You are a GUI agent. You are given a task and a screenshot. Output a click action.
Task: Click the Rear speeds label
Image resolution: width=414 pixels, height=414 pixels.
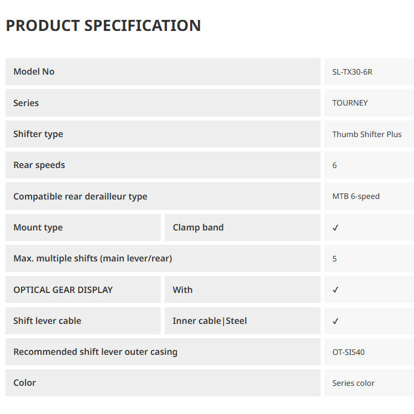(39, 165)
